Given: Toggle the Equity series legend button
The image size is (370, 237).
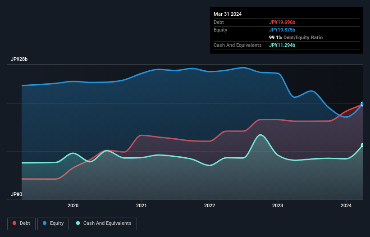Looking at the screenshot, I should (53, 223).
